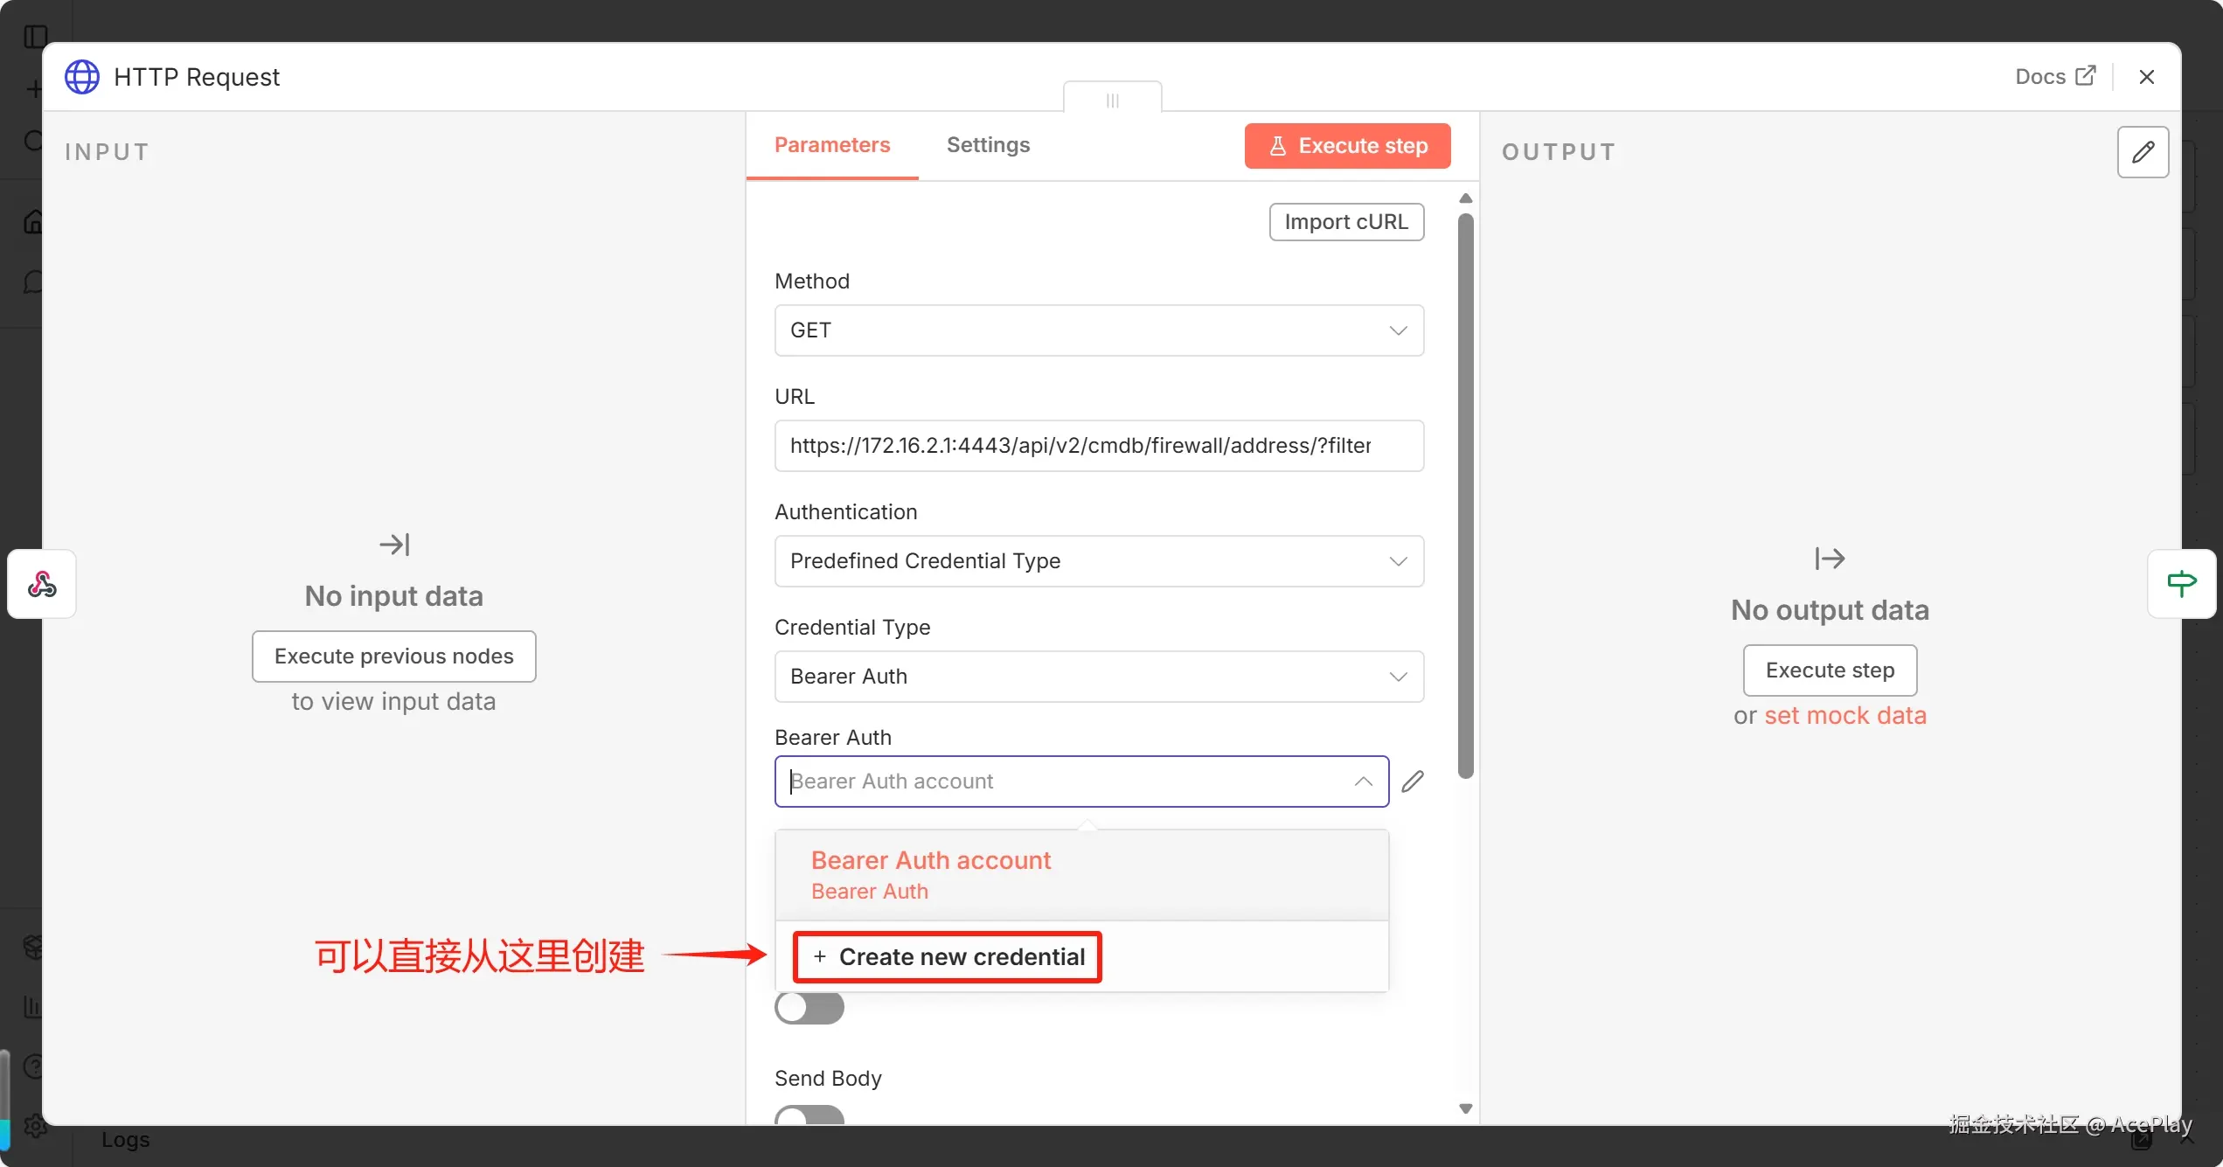Click the red Execute step button
Viewport: 2223px width, 1167px height.
coord(1347,146)
